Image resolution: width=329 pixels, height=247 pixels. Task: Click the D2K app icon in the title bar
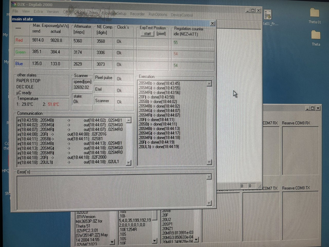(x=14, y=4)
